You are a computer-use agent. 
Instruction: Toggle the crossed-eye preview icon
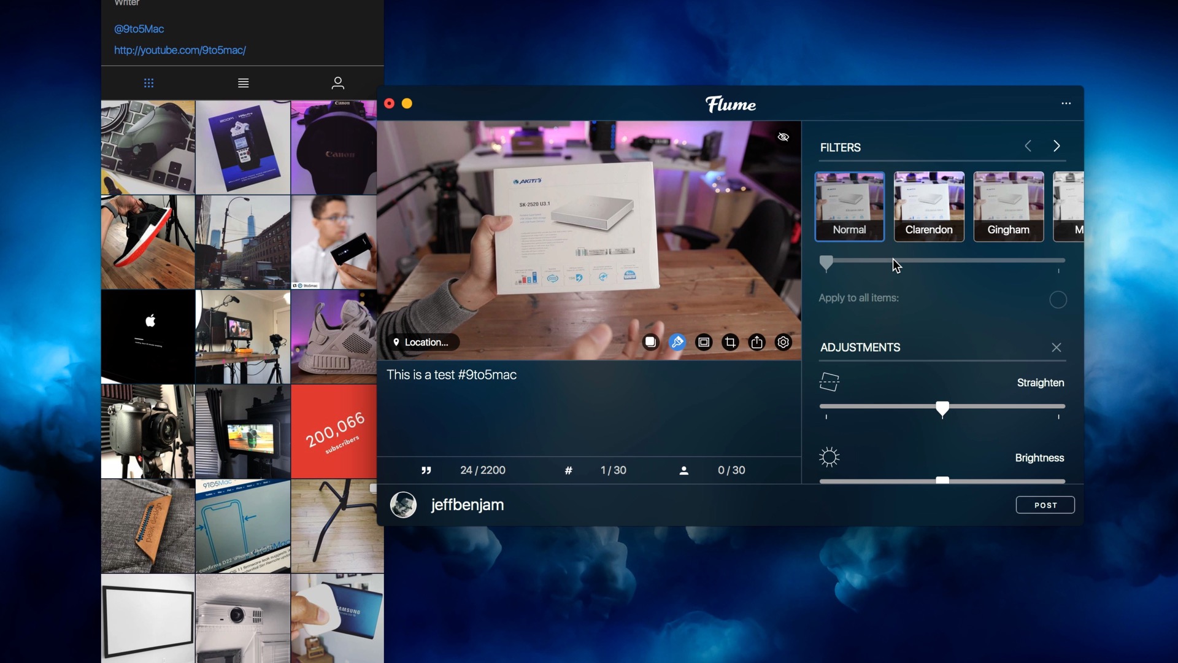[783, 137]
